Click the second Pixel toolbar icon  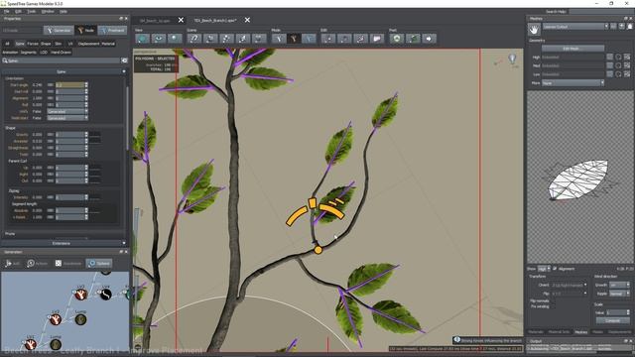(413, 39)
